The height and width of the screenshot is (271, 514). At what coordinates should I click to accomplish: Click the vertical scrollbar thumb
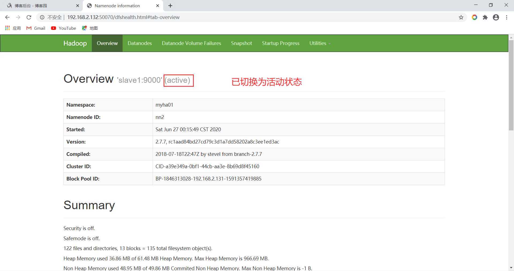(511, 85)
